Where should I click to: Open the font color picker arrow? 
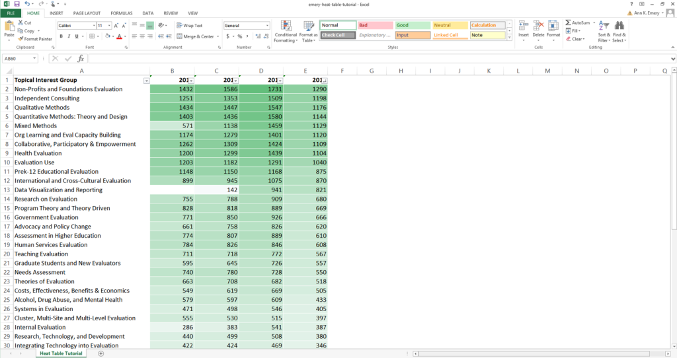pos(126,36)
